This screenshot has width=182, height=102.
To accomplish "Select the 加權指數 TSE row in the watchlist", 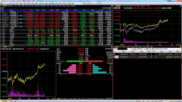I will tap(56, 12).
